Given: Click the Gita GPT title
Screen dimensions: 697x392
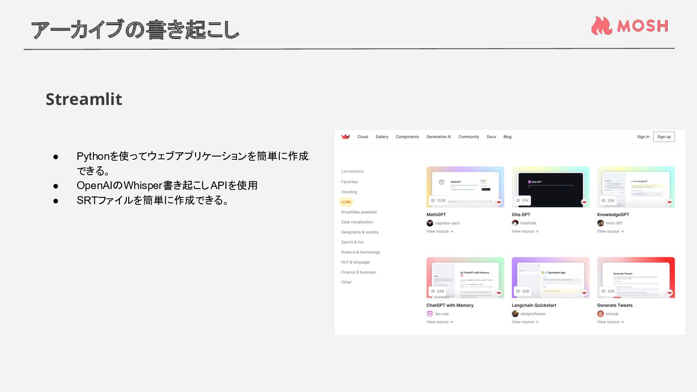Looking at the screenshot, I should (521, 215).
